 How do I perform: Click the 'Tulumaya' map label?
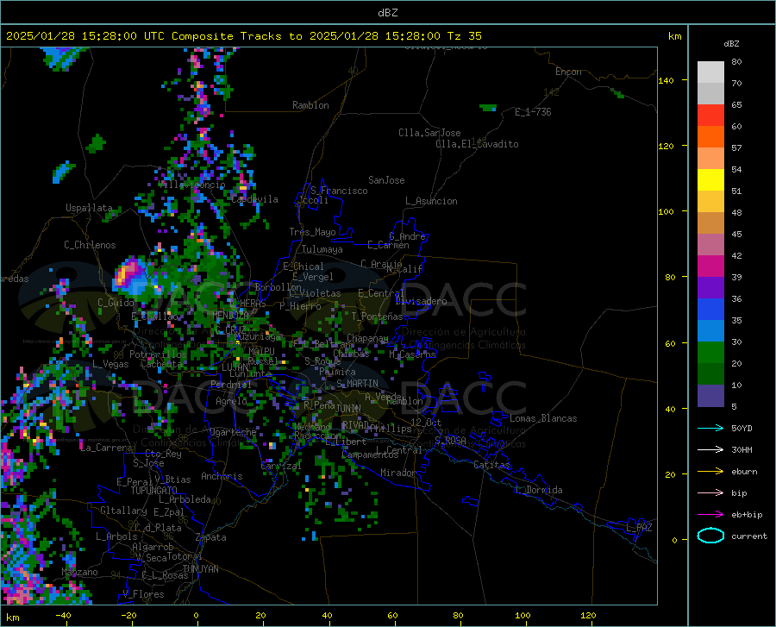click(x=322, y=249)
